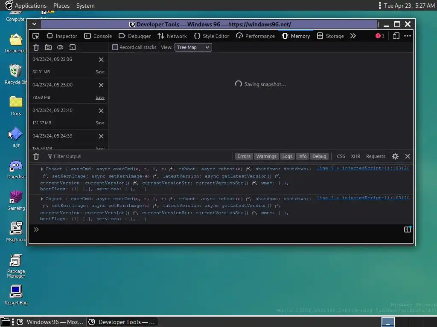
Task: Open responsive design mode icon
Action: tap(396, 36)
